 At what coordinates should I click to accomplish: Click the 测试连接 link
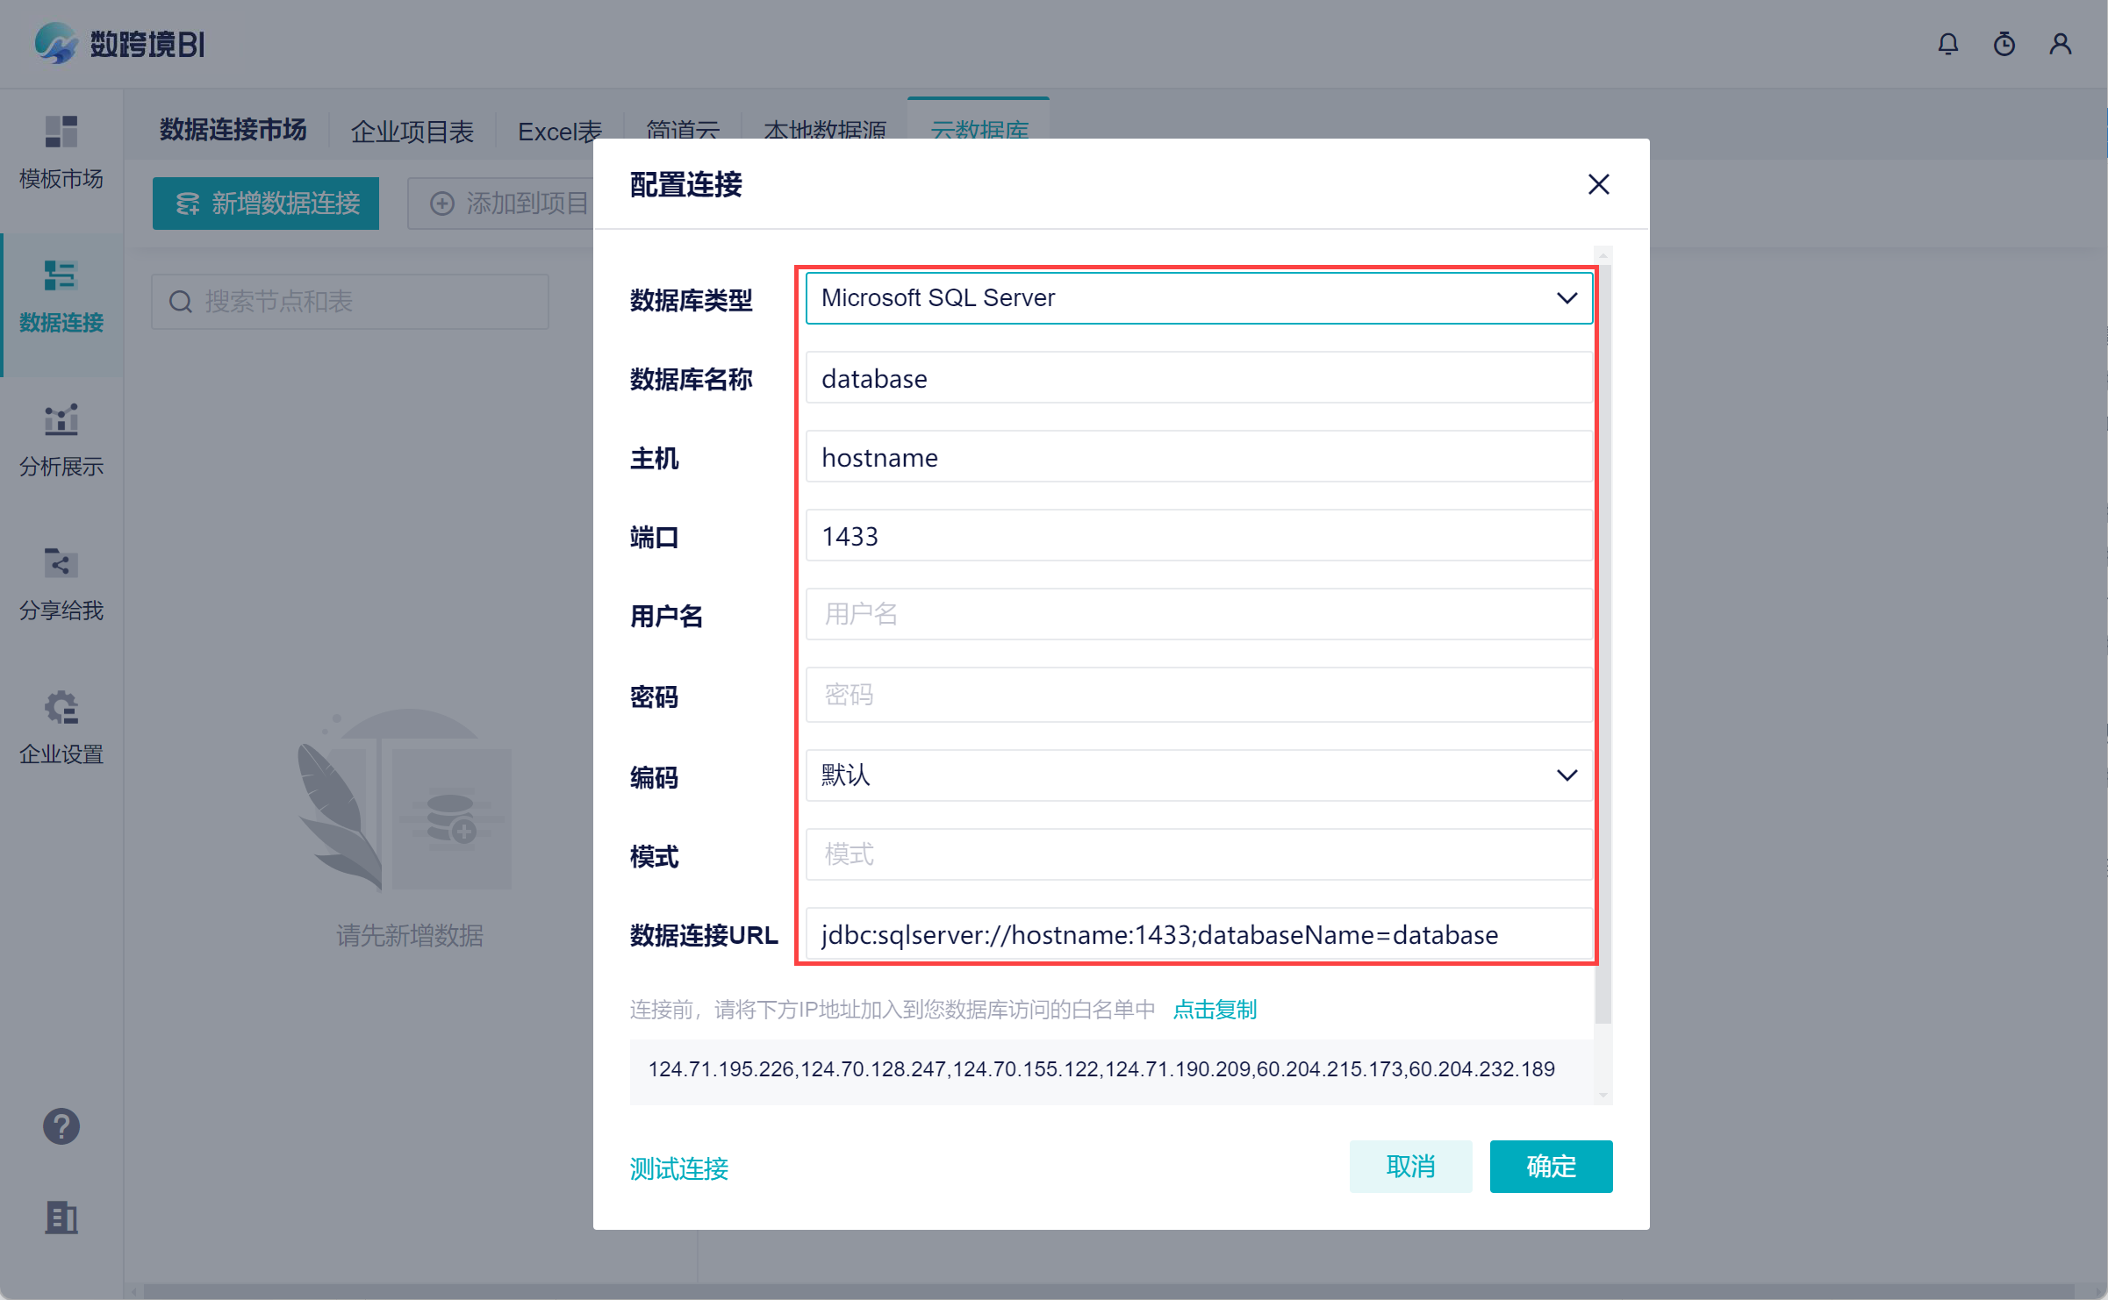678,1168
